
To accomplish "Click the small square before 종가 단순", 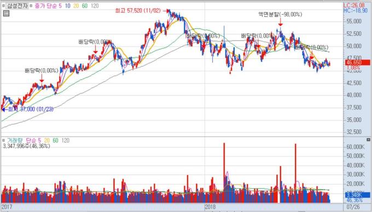I will click(31, 6).
